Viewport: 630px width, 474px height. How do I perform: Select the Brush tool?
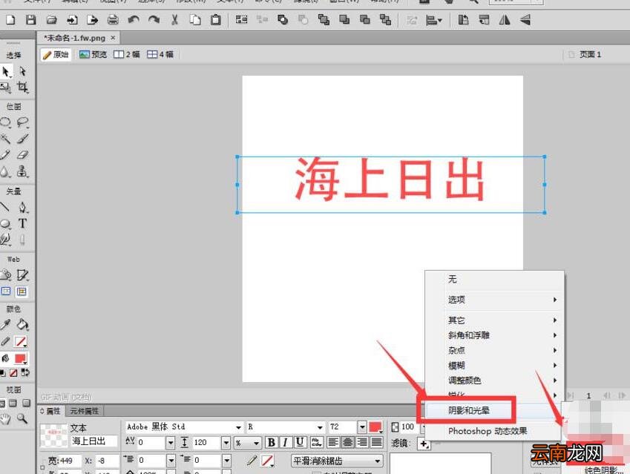(x=22, y=139)
